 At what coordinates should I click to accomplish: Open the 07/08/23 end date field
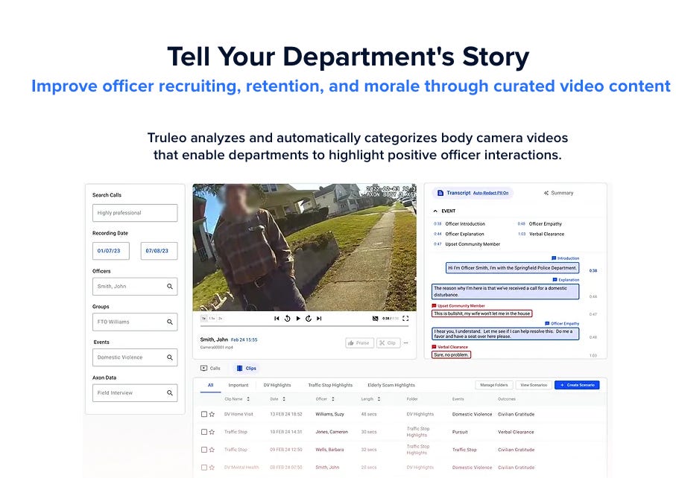click(x=159, y=251)
